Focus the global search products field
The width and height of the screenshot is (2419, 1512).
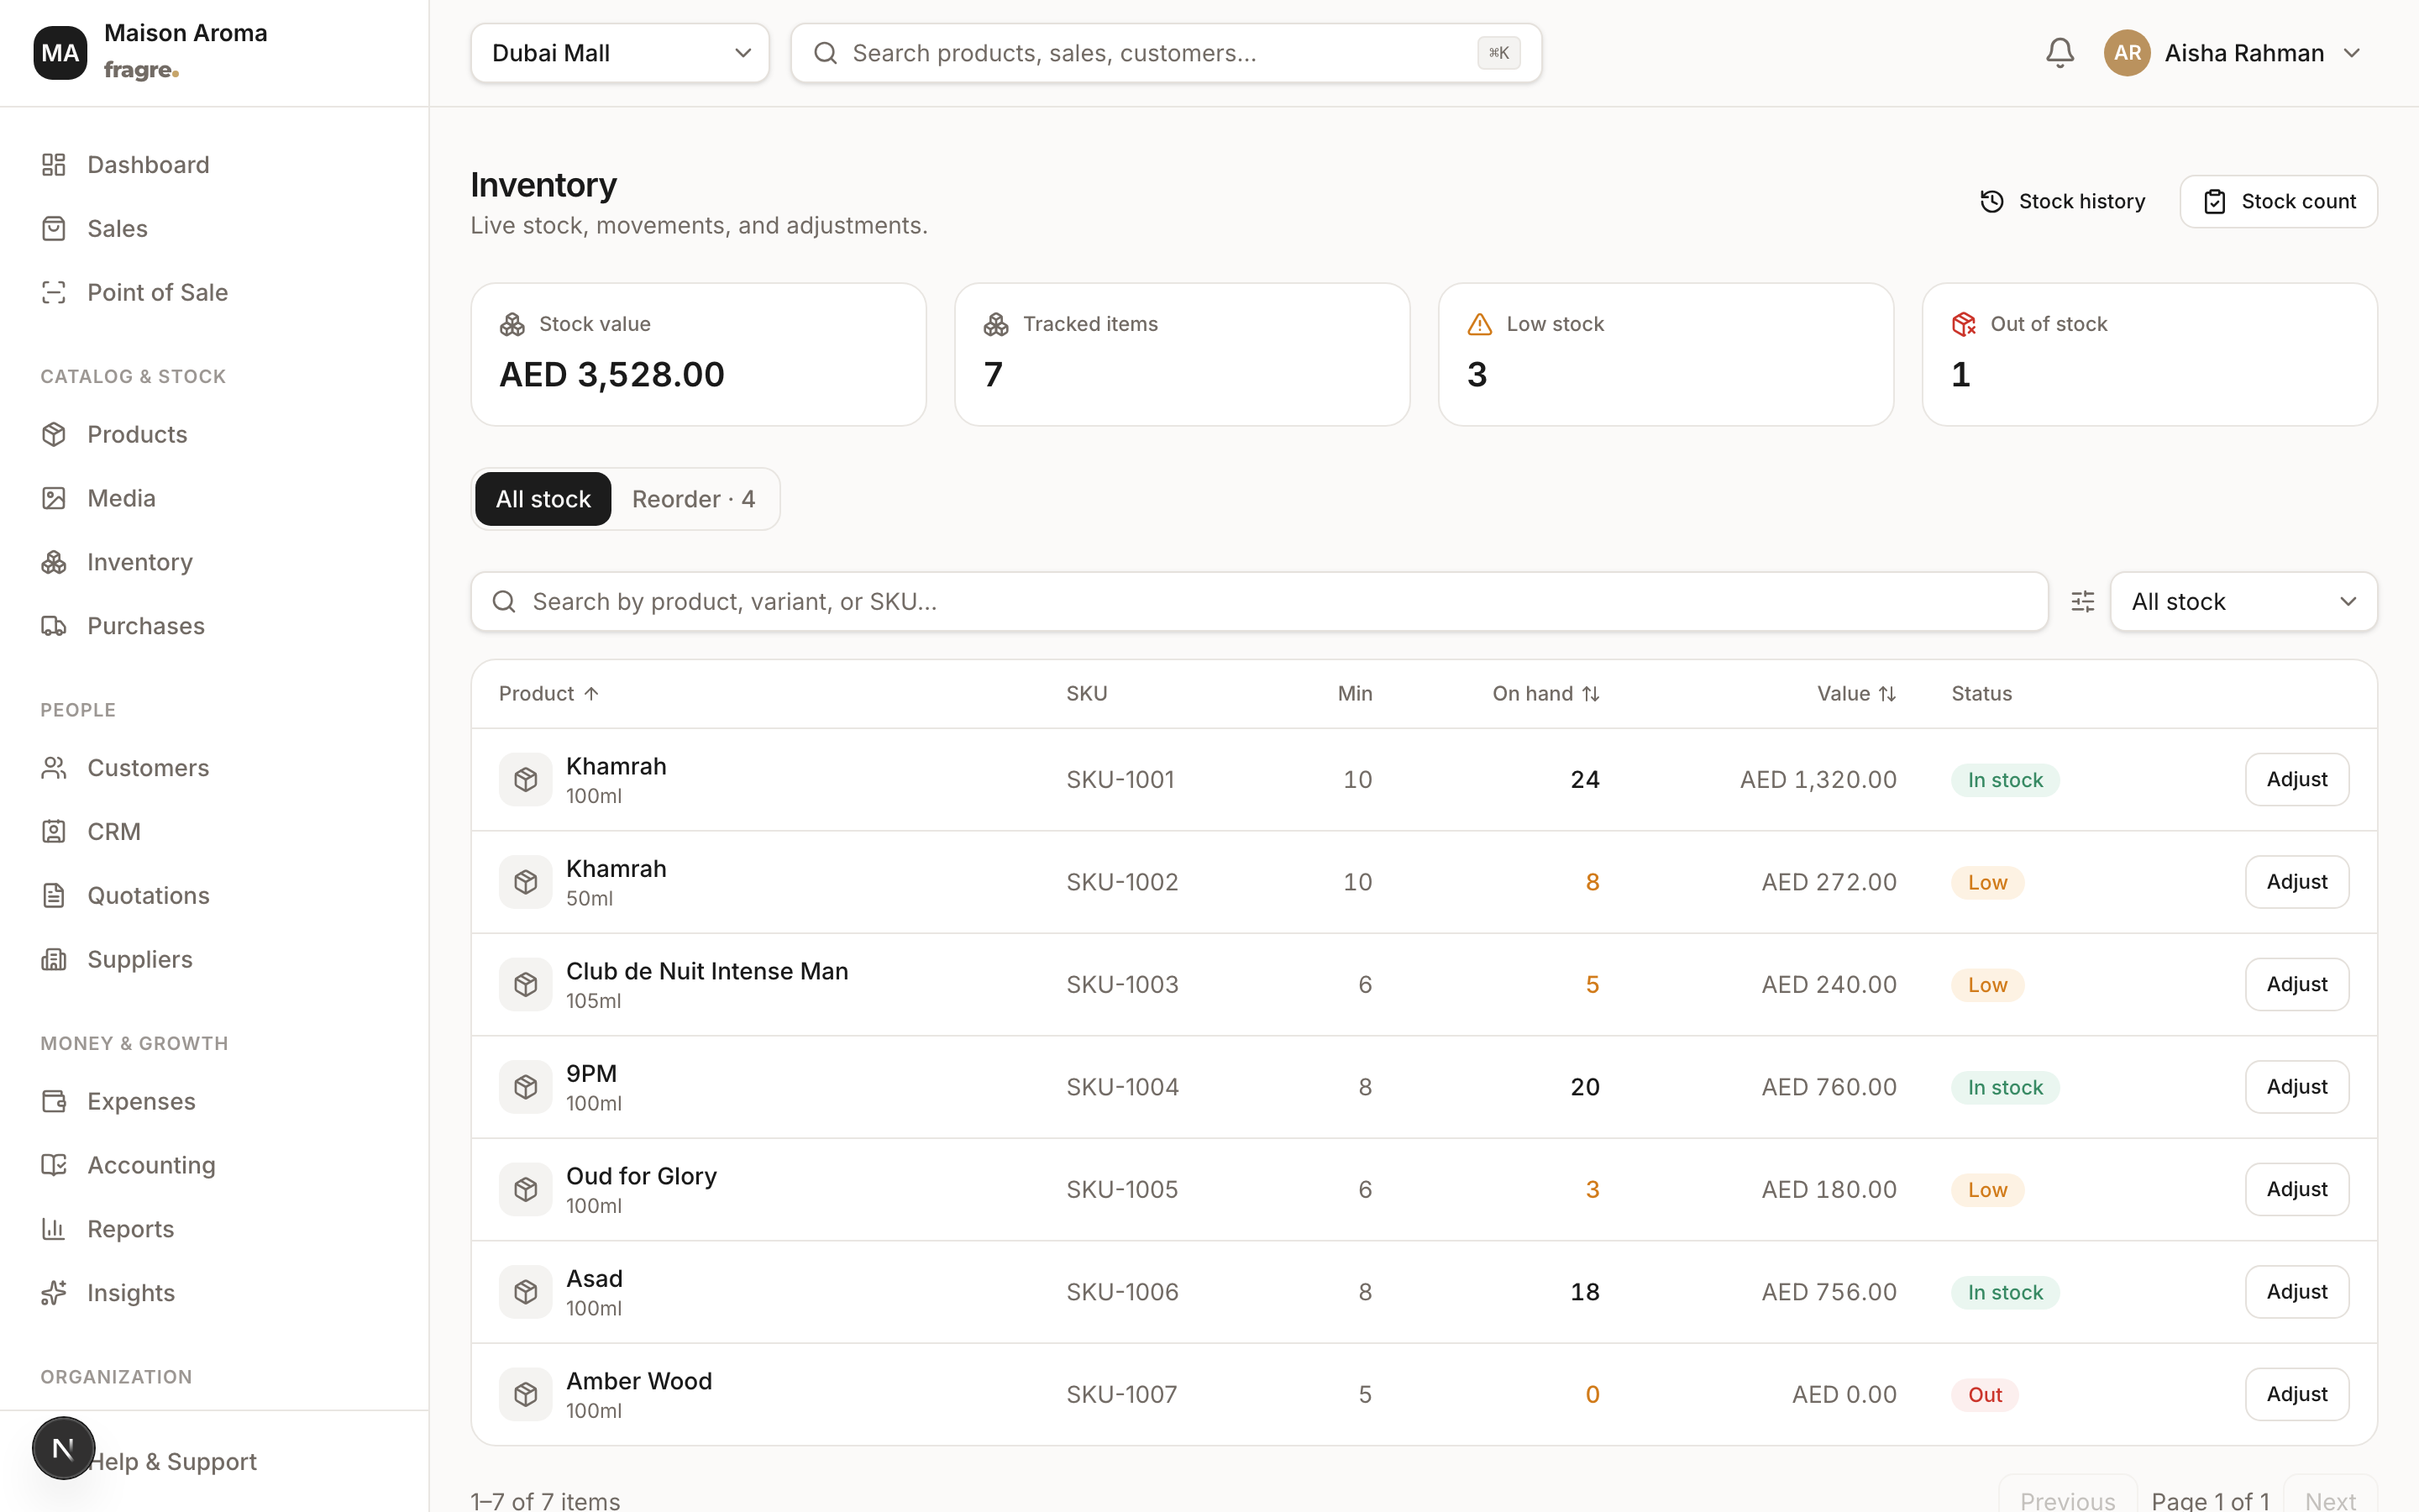click(1166, 53)
